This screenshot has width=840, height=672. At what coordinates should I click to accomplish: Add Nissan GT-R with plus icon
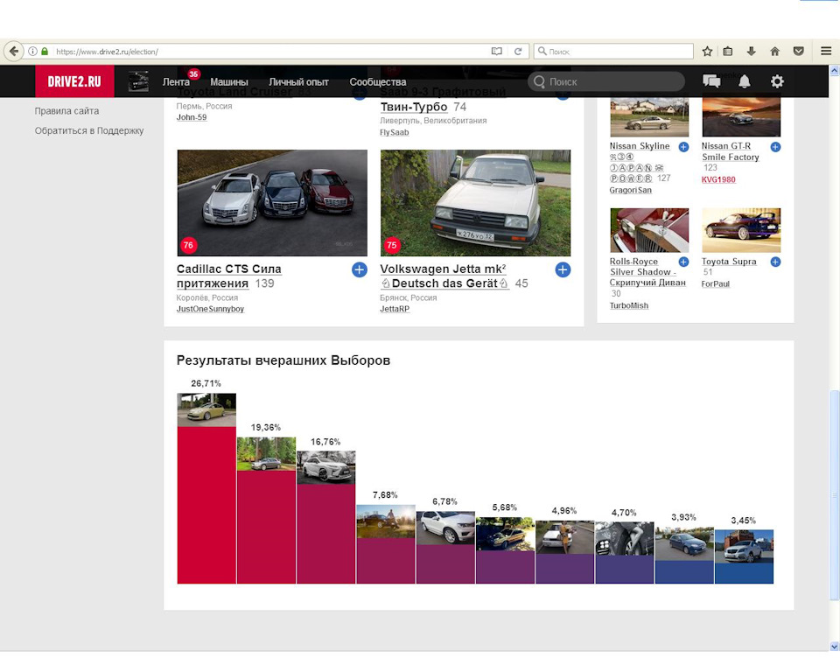pos(776,147)
